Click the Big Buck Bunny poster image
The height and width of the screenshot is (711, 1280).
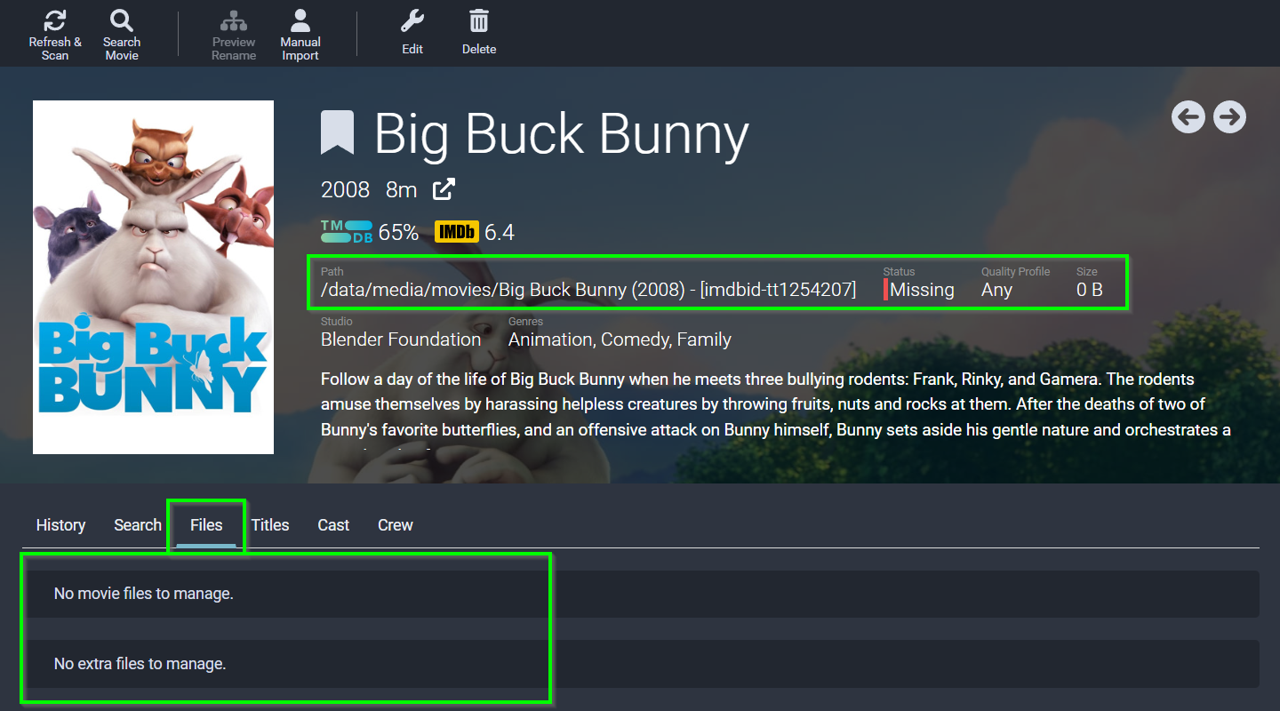click(153, 277)
